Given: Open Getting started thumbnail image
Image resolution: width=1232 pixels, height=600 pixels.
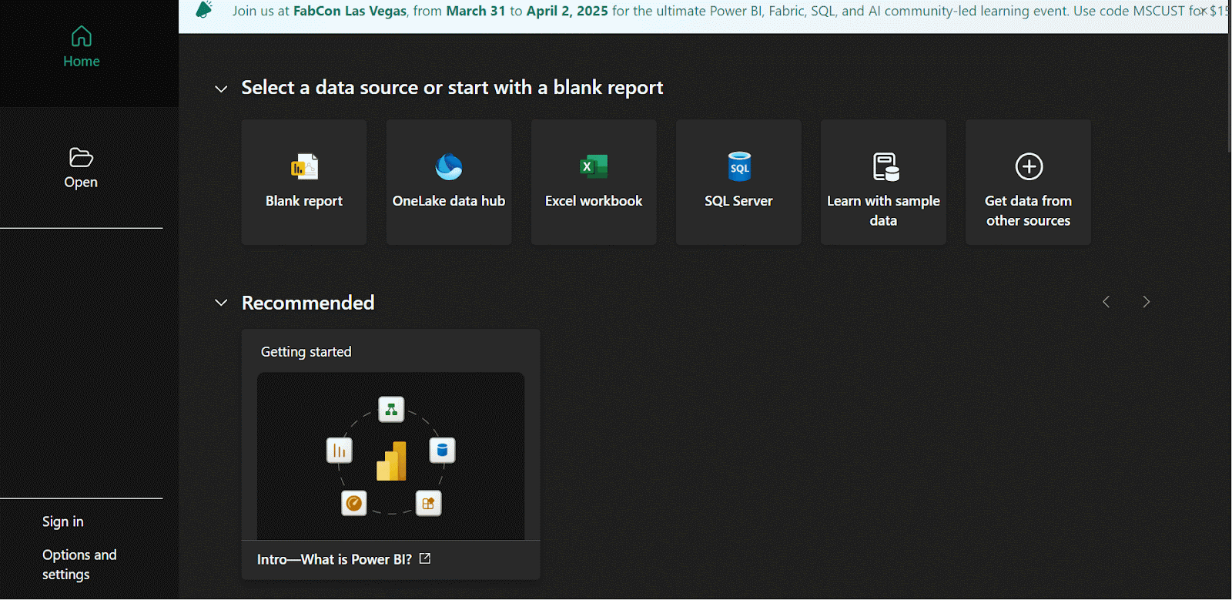Looking at the screenshot, I should pyautogui.click(x=390, y=456).
